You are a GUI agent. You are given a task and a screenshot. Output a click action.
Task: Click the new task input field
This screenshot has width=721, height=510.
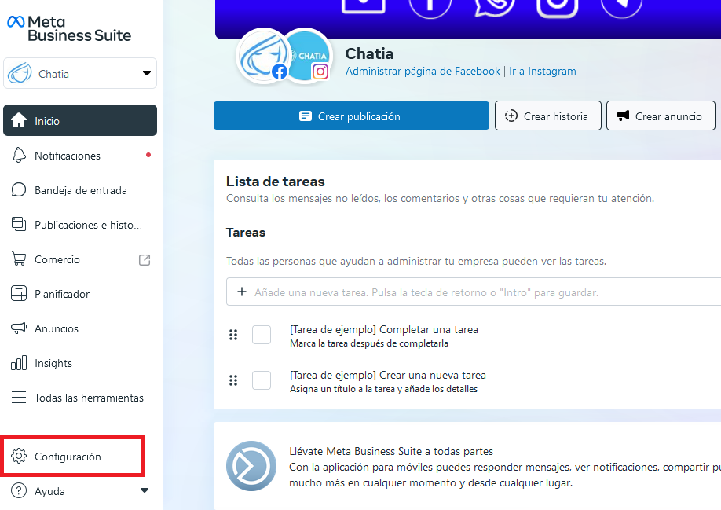click(474, 292)
